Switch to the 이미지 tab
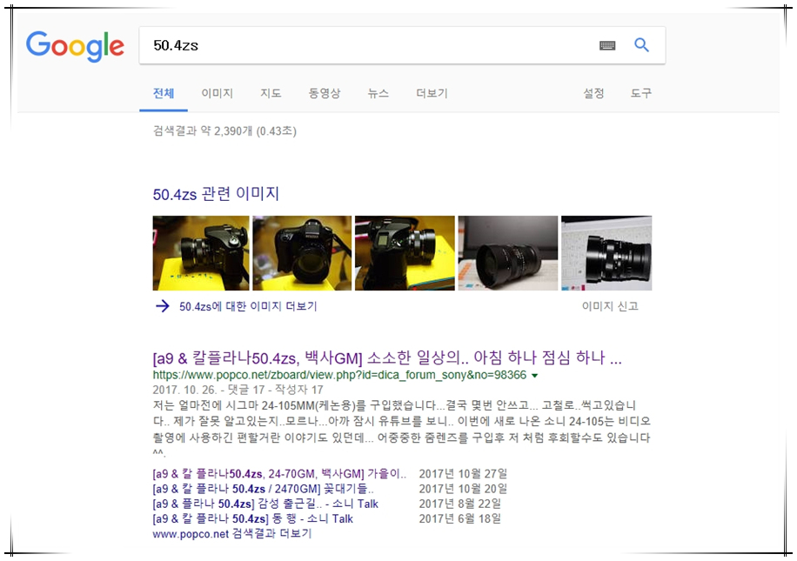Image resolution: width=797 pixels, height=561 pixels. [x=217, y=93]
